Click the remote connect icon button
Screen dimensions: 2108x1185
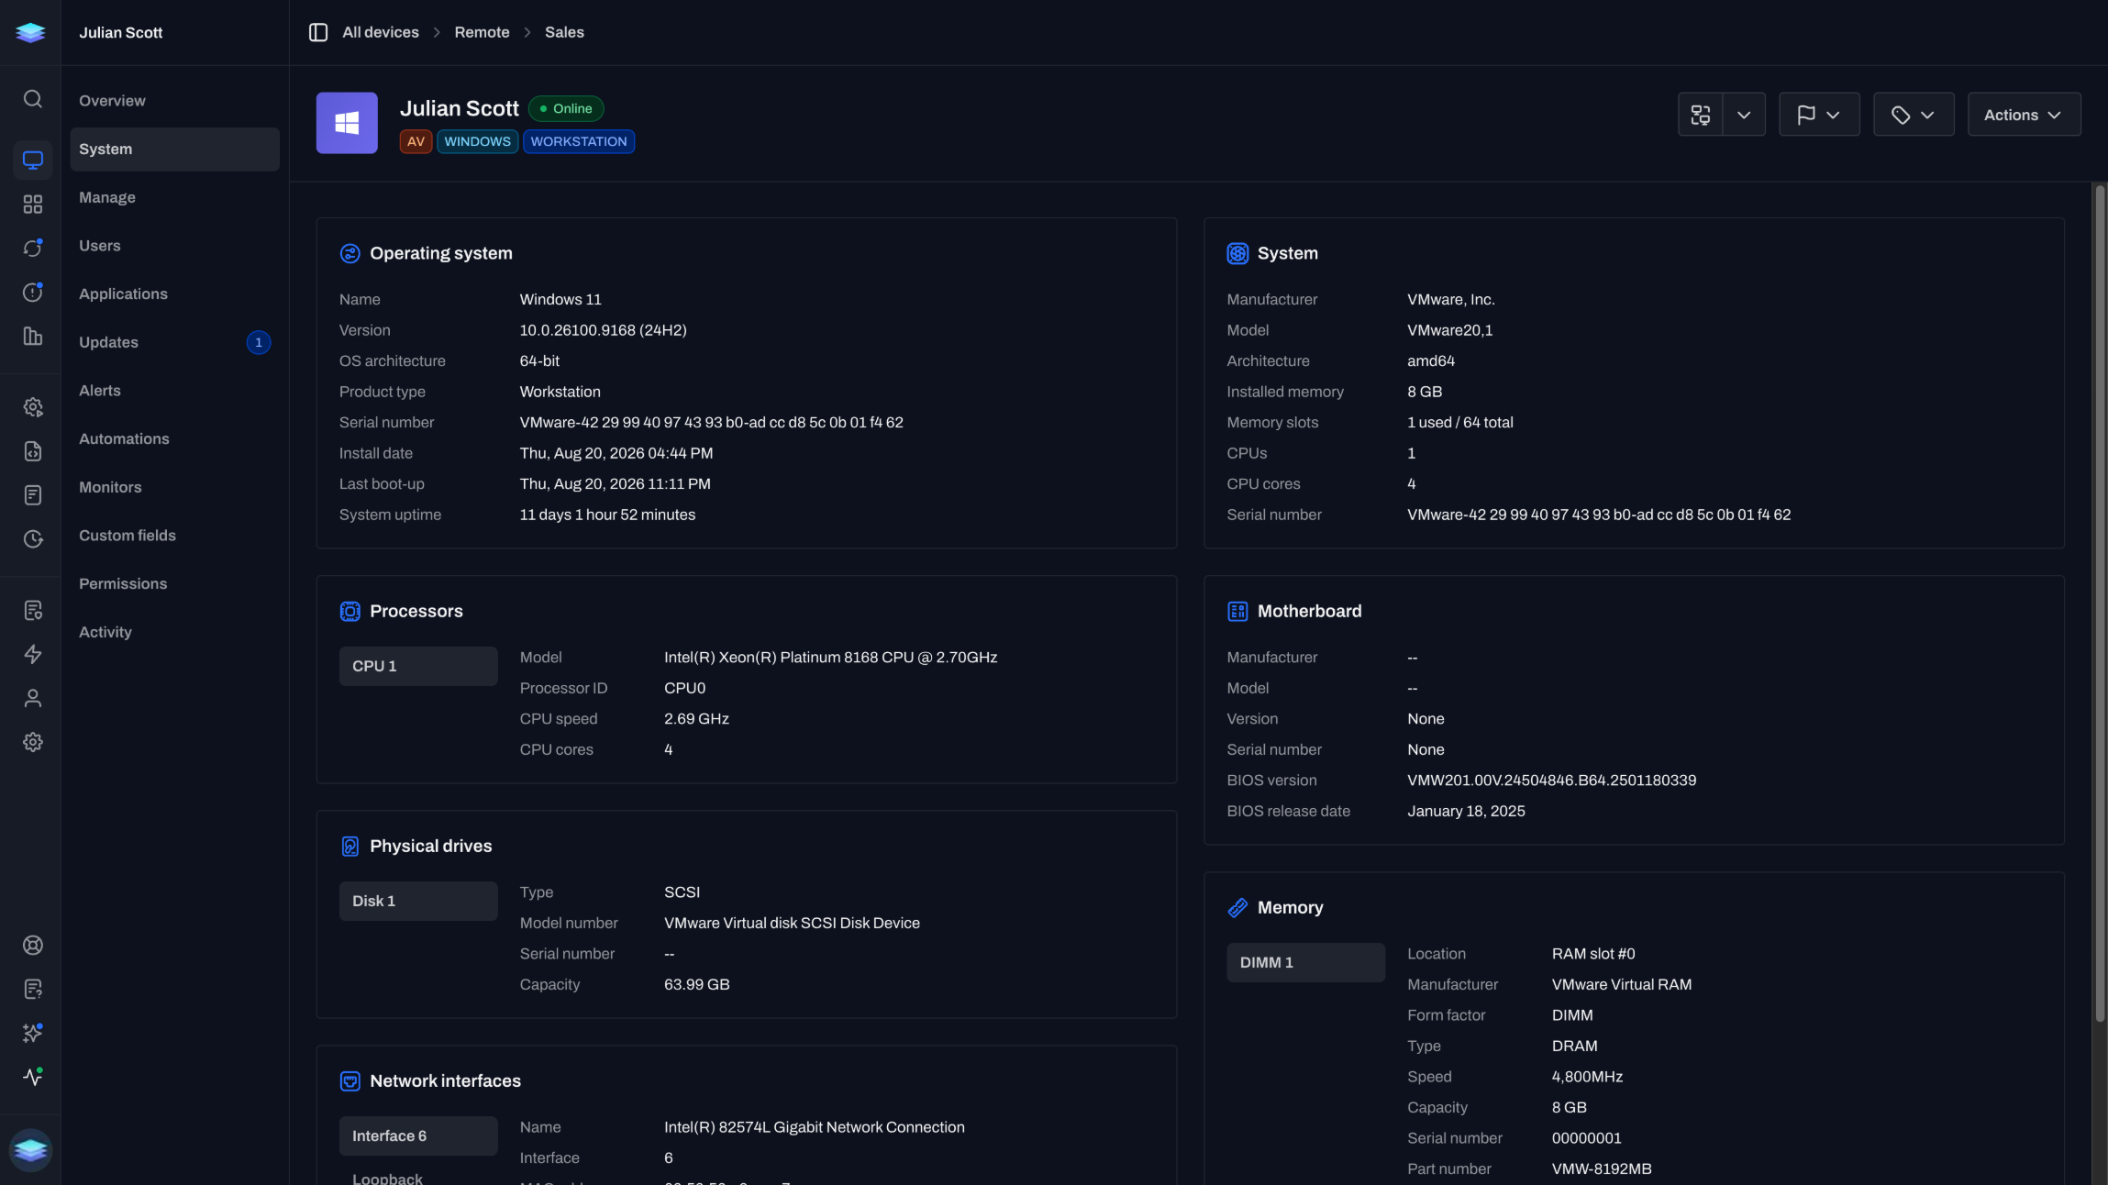1701,115
